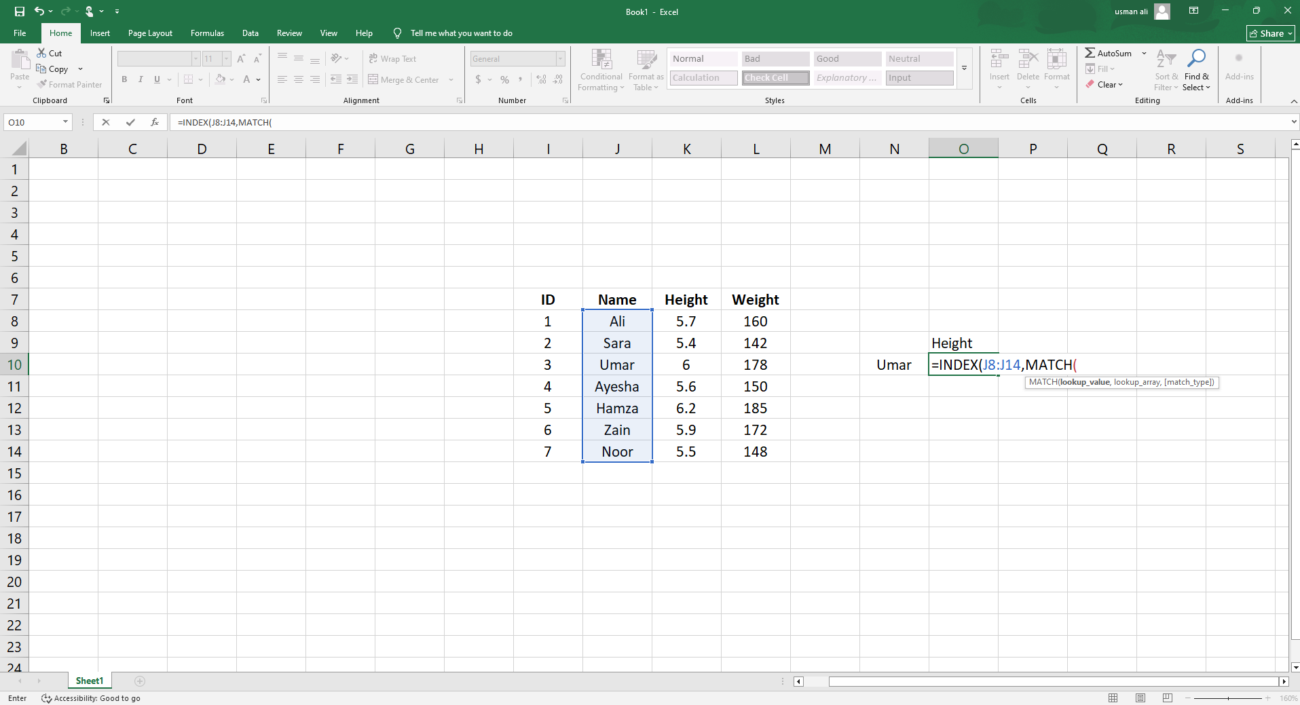Image resolution: width=1300 pixels, height=705 pixels.
Task: Click the horizontal scrollbar
Action: [1053, 681]
